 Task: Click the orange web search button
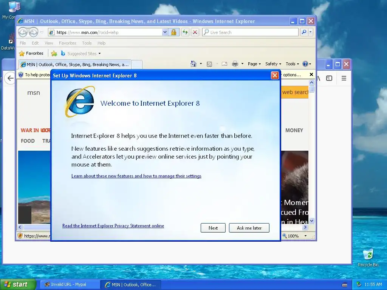click(295, 92)
